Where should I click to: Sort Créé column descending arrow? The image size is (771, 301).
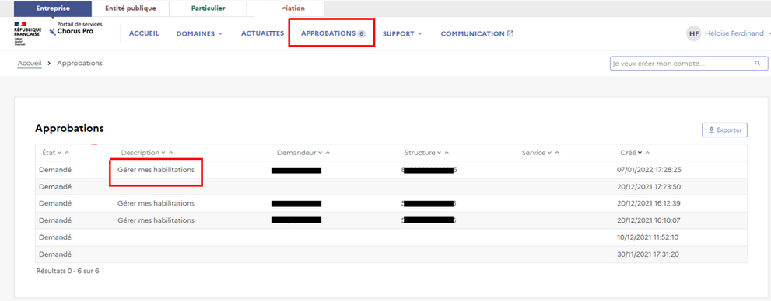pyautogui.click(x=640, y=153)
